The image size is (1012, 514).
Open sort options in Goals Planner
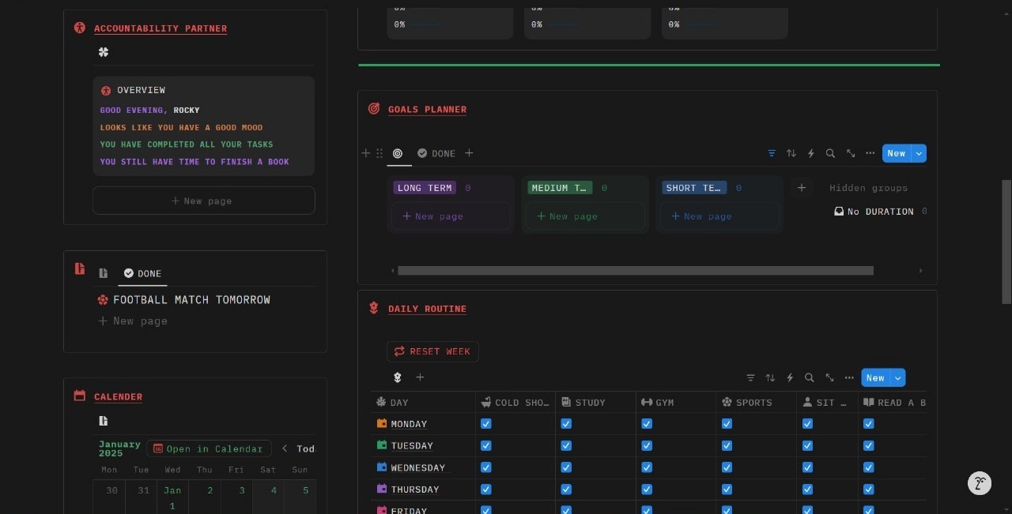pyautogui.click(x=791, y=153)
